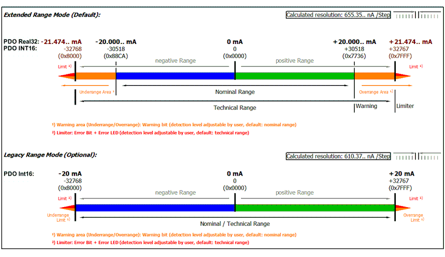Click '(0x0000)' in Legacy Range Mode
The image size is (445, 257).
(235, 188)
